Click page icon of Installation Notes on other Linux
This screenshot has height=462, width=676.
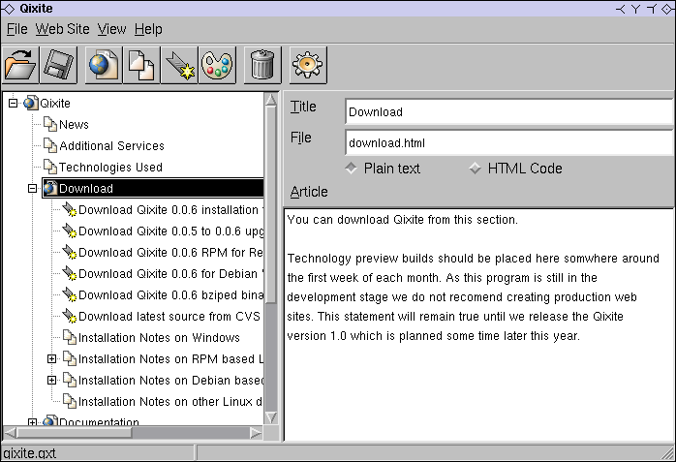pos(70,401)
